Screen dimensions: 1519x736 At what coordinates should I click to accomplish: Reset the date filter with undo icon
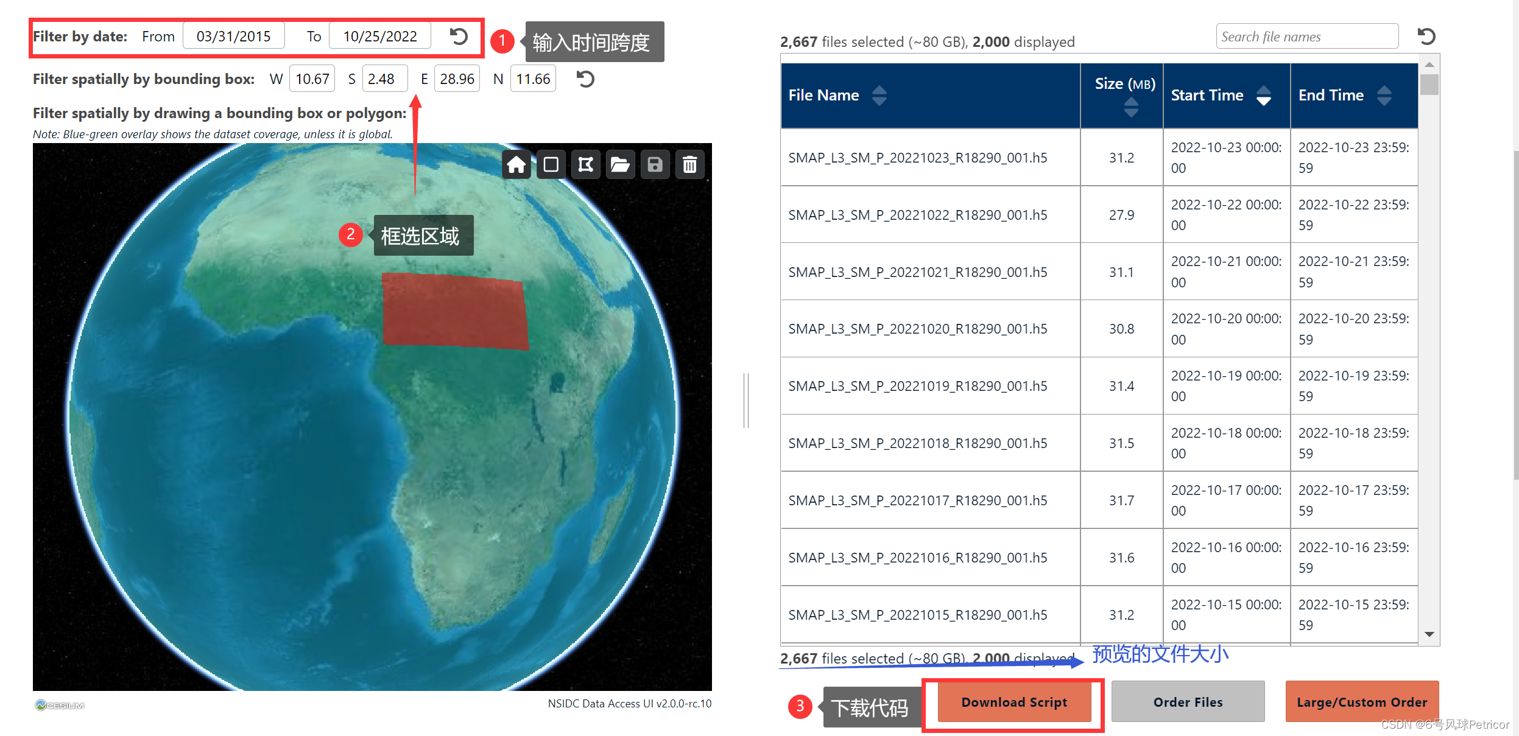tap(459, 36)
